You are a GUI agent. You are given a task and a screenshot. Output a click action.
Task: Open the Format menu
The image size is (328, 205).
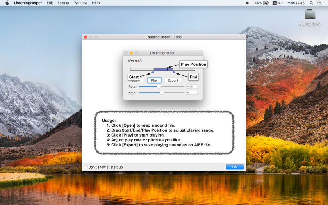coord(64,3)
